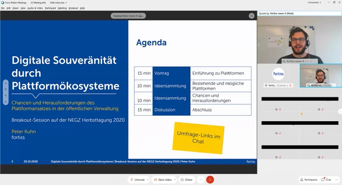Viewport: 342px width, 185px height.
Task: Open the Share menu in menu bar
Action: [x=16, y=8]
